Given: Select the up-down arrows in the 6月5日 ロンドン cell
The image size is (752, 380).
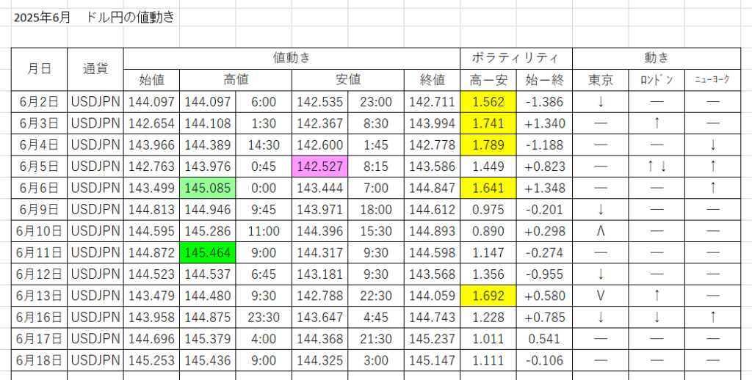Looking at the screenshot, I should (657, 167).
